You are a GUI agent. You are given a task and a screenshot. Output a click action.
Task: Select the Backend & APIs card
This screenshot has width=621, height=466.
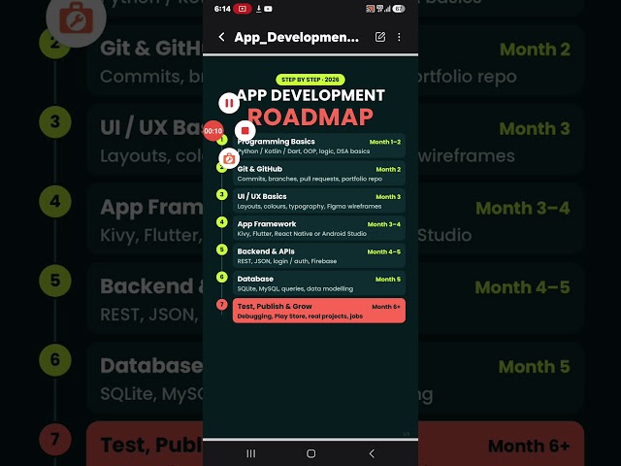[x=319, y=256]
